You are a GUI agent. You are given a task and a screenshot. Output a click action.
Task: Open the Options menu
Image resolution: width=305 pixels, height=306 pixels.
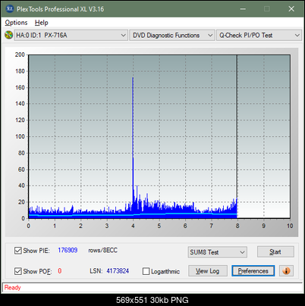(x=16, y=23)
